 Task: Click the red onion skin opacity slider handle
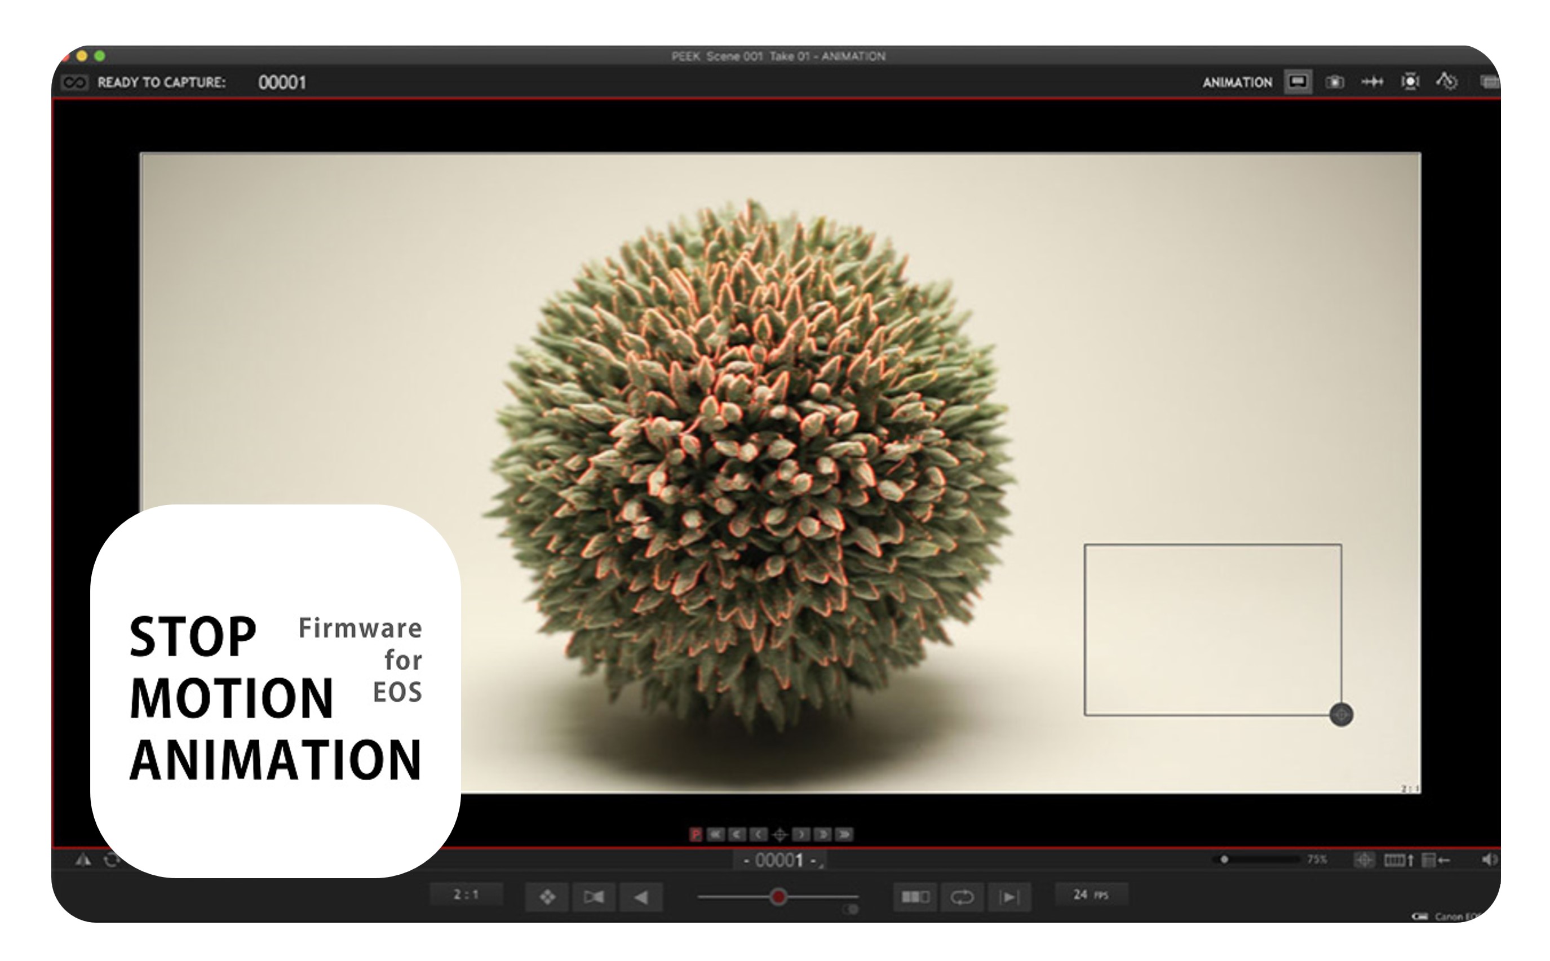pos(778,897)
